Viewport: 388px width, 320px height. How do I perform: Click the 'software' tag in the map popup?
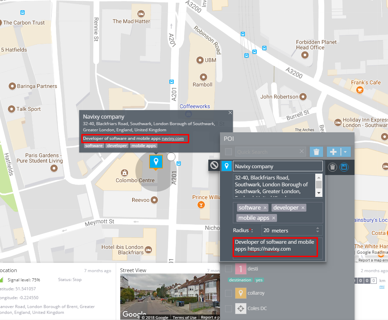coord(94,146)
